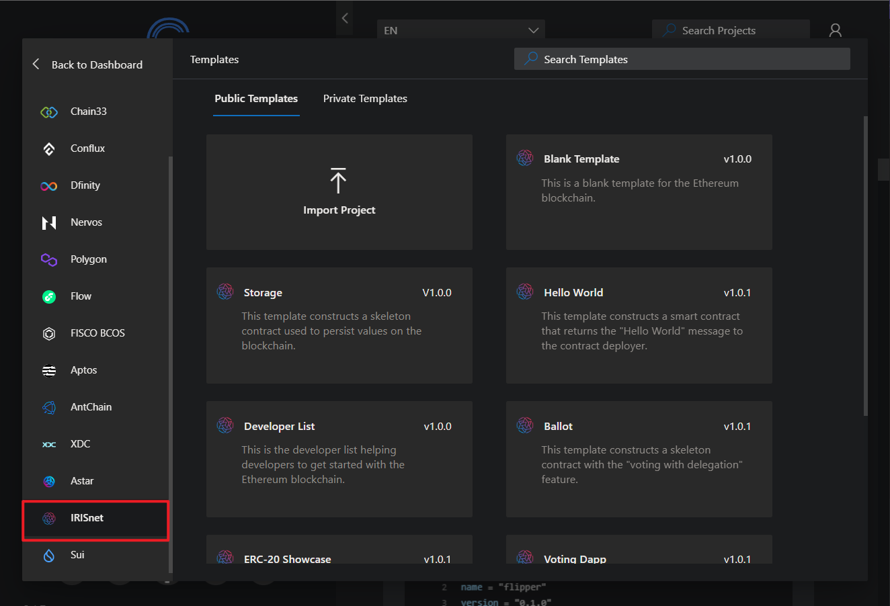Viewport: 890px width, 606px height.
Task: Open the Ballot template card
Action: (639, 460)
